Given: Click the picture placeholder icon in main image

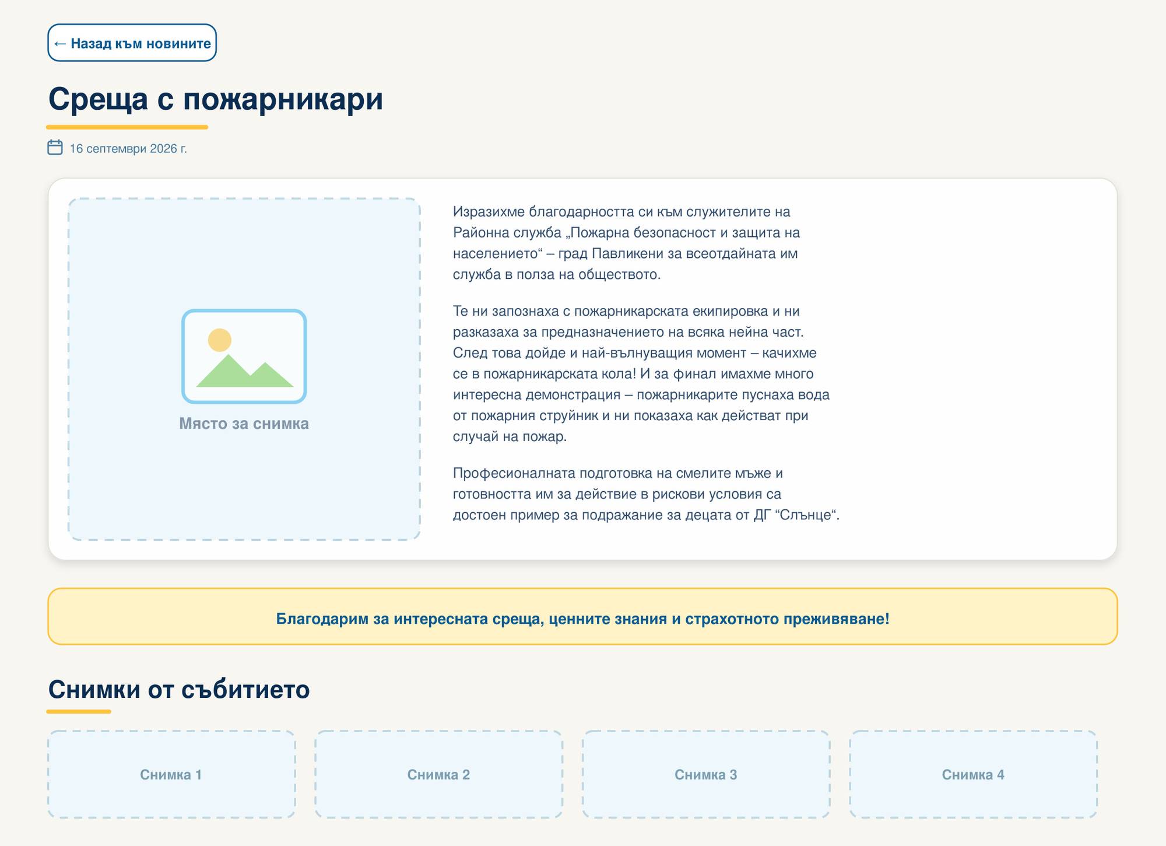Looking at the screenshot, I should click(x=244, y=356).
